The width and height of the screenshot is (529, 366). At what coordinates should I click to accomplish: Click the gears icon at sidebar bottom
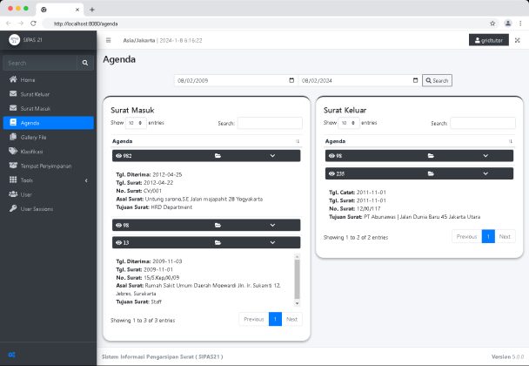click(11, 355)
